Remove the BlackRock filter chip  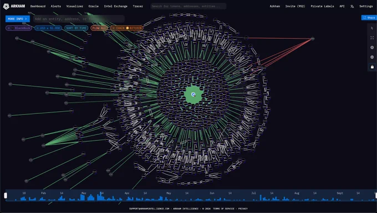click(9, 28)
